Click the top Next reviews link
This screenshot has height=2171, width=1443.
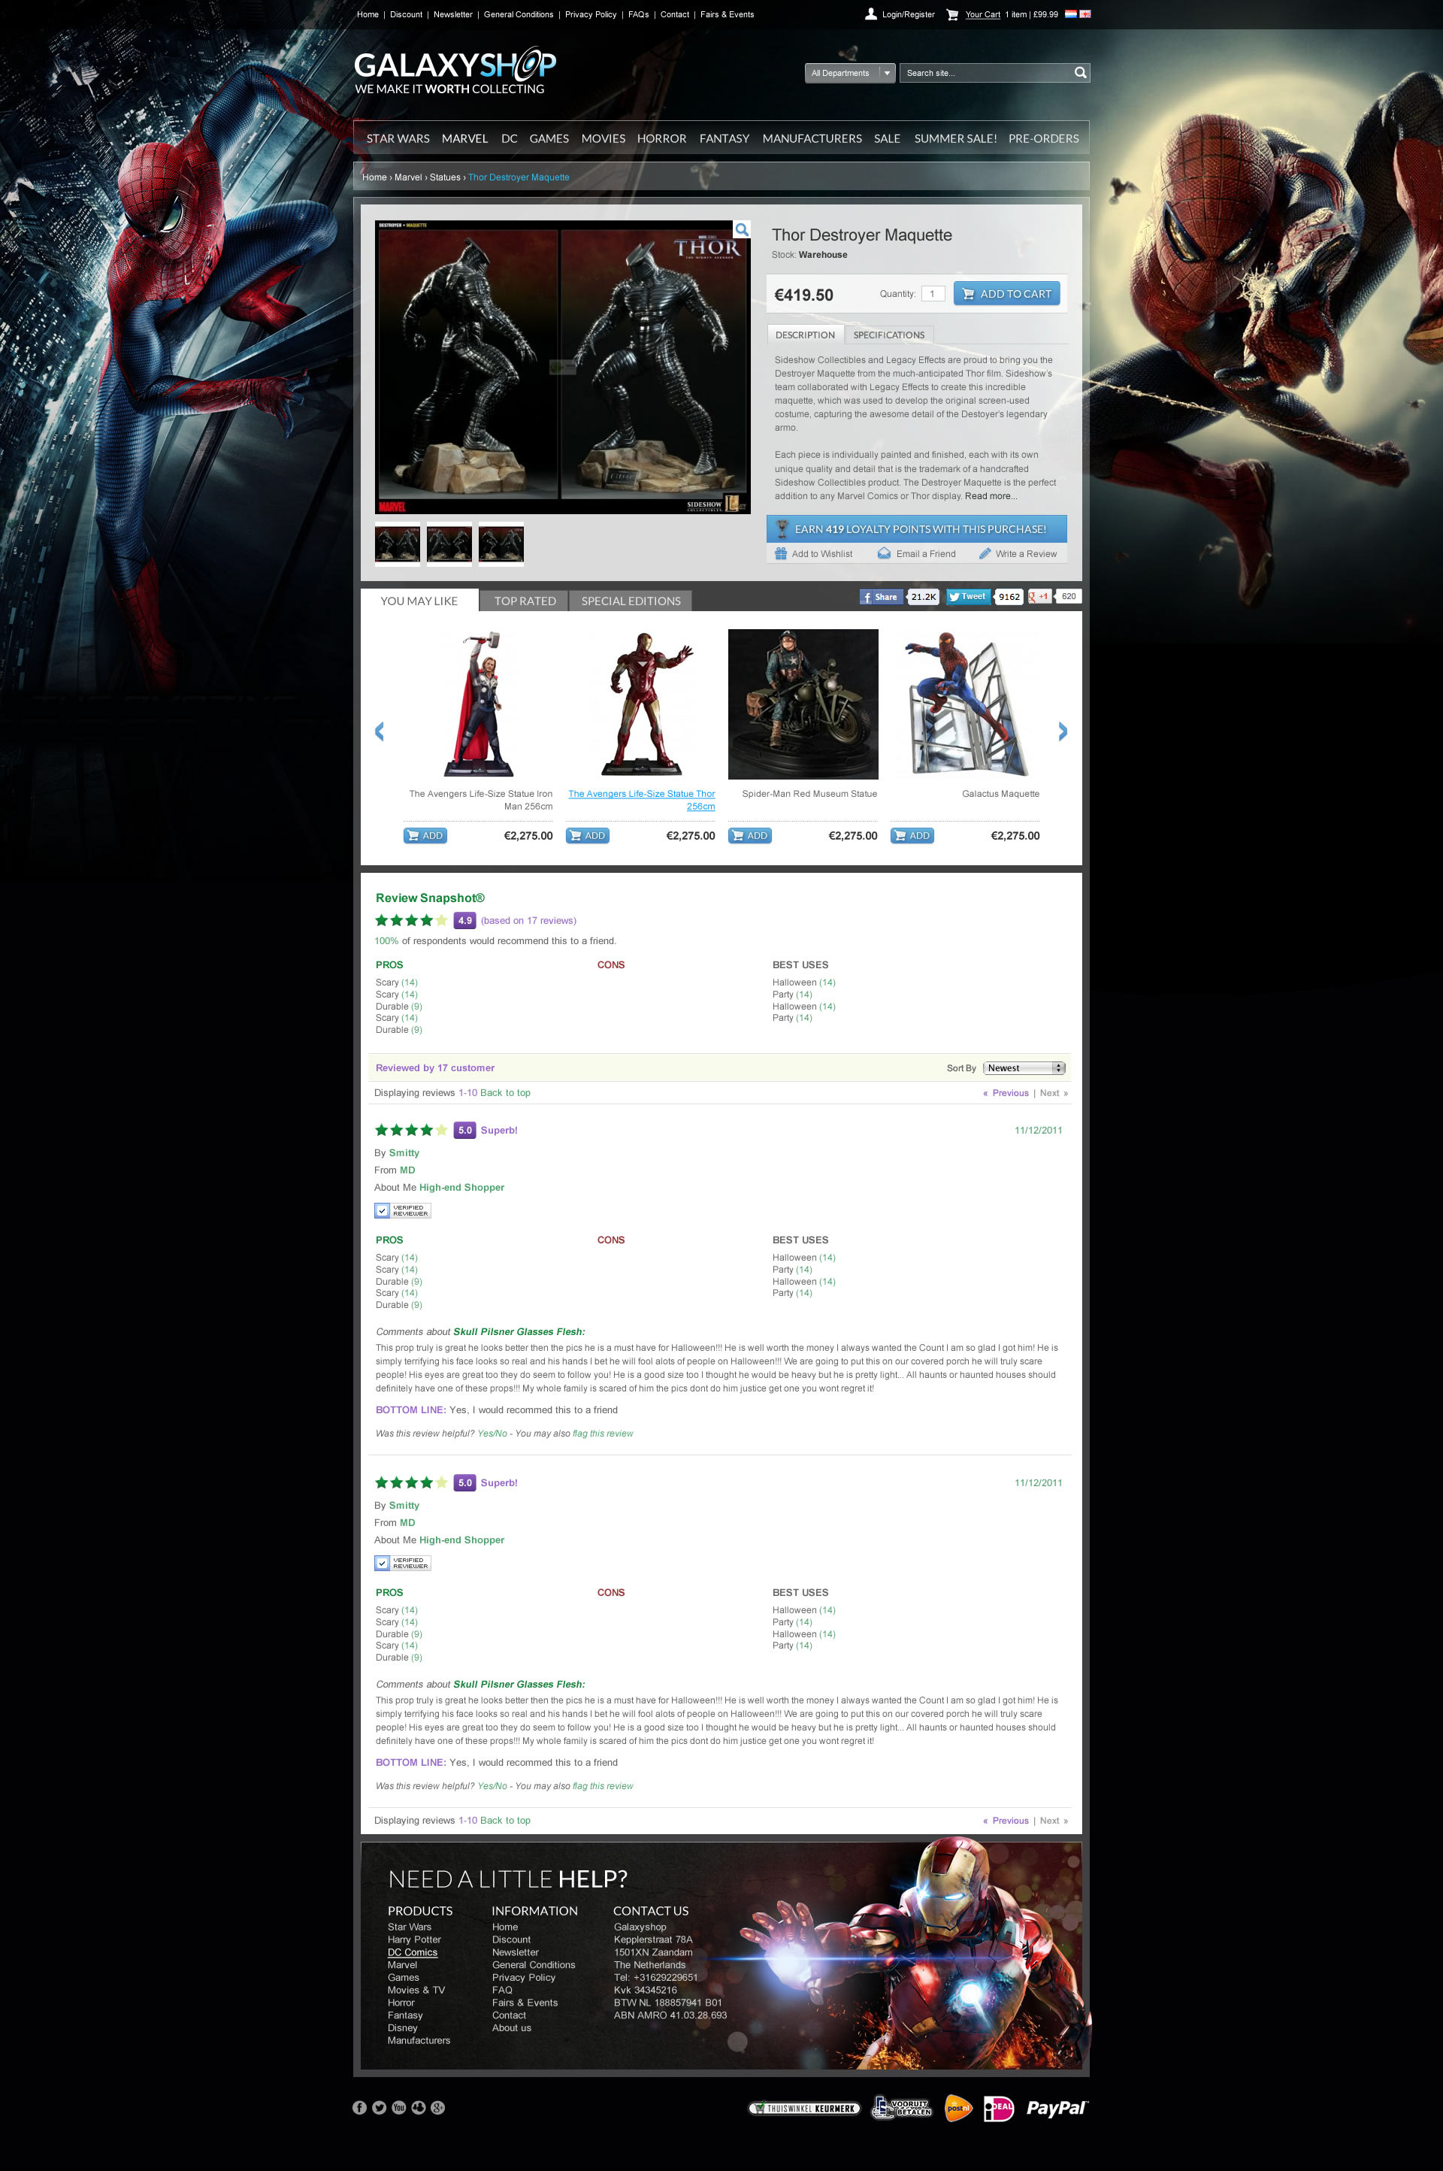[x=1054, y=1093]
